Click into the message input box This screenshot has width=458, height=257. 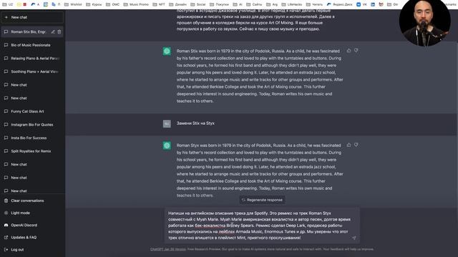tap(262, 226)
